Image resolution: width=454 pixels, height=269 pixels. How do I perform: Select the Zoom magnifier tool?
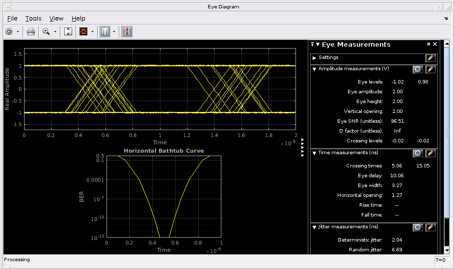pyautogui.click(x=46, y=31)
